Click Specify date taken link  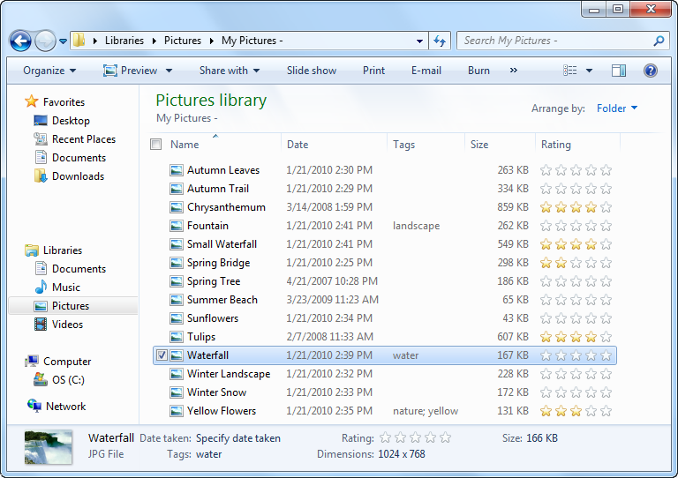(238, 437)
